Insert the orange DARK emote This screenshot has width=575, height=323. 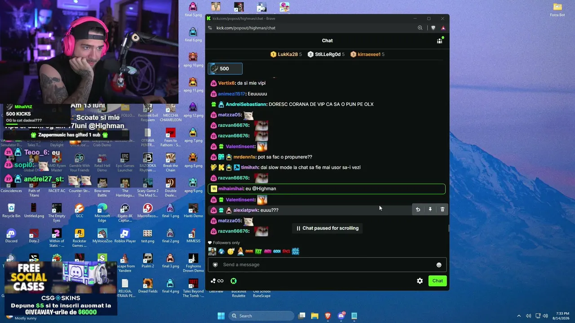249,251
